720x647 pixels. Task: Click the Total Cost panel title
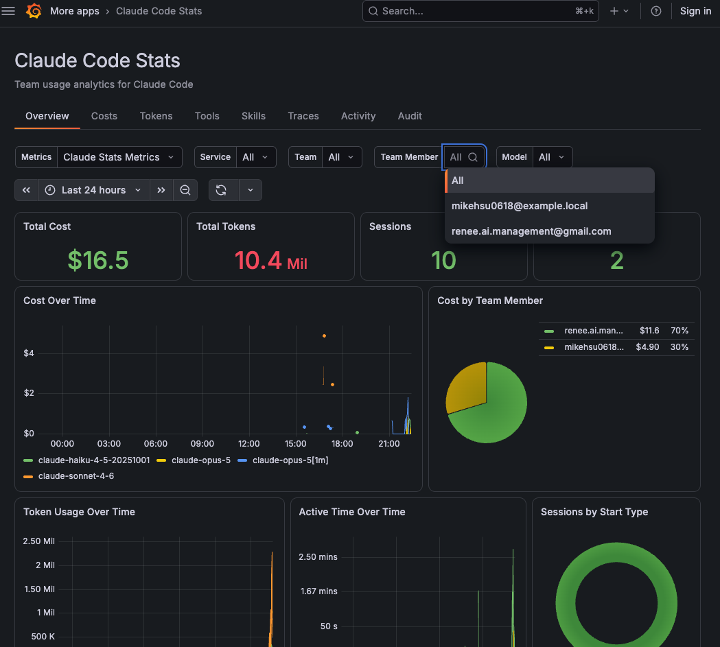[47, 226]
